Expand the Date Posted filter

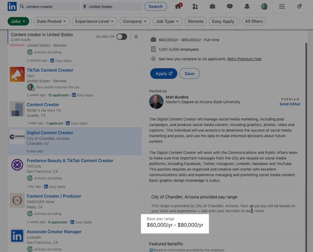coord(52,21)
